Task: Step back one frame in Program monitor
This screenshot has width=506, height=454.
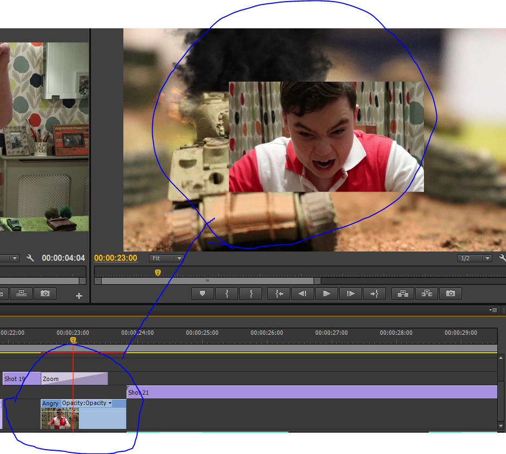Action: [x=302, y=293]
